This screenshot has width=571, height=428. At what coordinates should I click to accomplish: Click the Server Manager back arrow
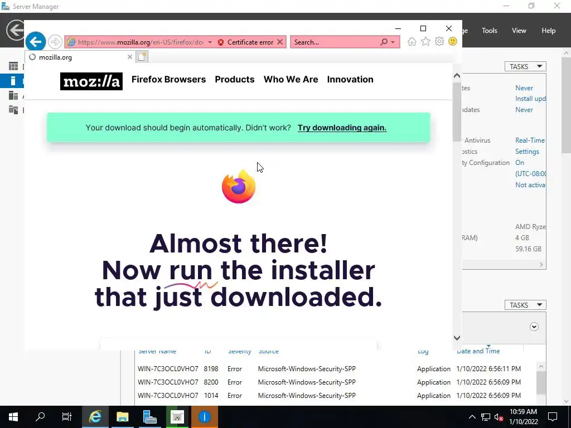tap(16, 30)
